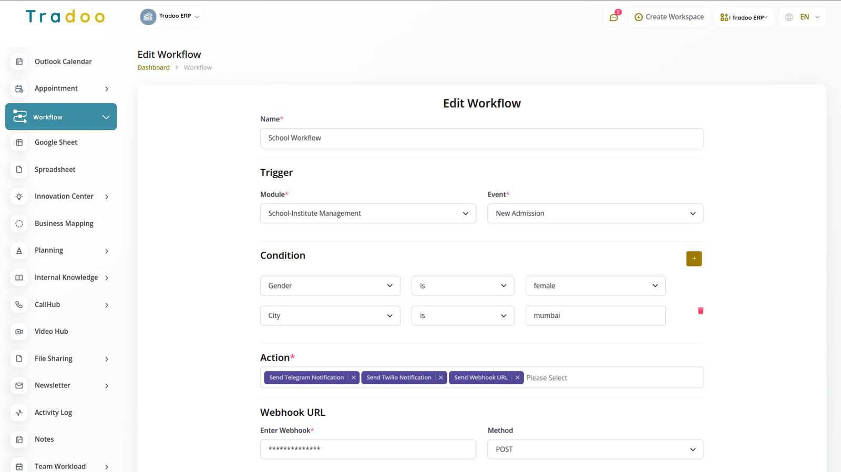This screenshot has width=841, height=472.
Task: Remove Send Telegram Notification tag
Action: [x=354, y=378]
